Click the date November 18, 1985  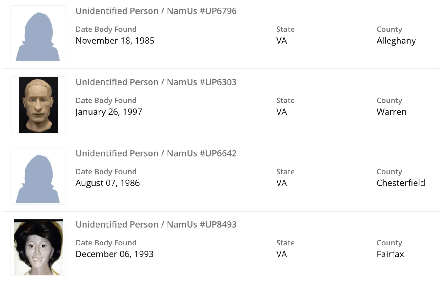tap(115, 41)
